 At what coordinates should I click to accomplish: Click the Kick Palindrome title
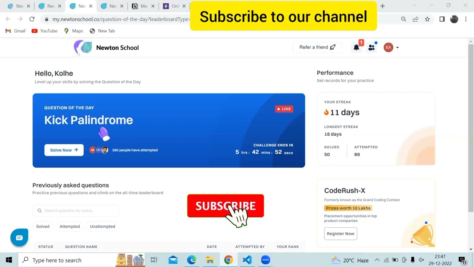pyautogui.click(x=89, y=120)
